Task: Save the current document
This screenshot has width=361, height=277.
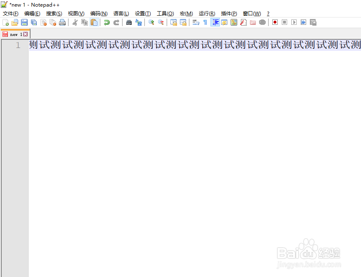Action: pyautogui.click(x=24, y=22)
